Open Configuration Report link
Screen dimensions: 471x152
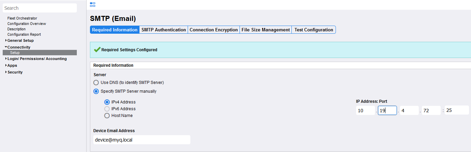tap(24, 34)
